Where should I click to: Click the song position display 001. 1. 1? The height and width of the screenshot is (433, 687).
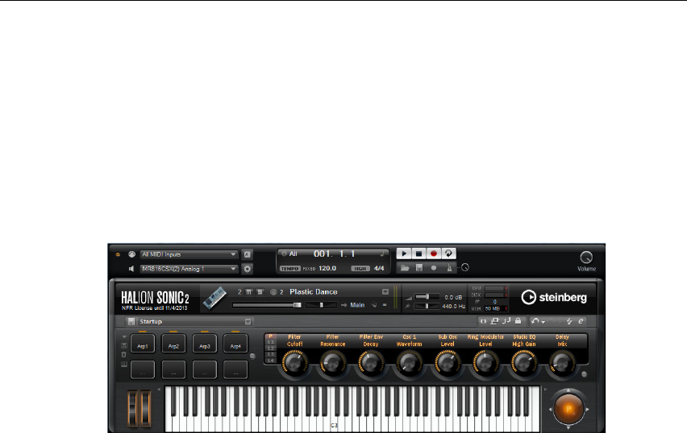pos(334,254)
